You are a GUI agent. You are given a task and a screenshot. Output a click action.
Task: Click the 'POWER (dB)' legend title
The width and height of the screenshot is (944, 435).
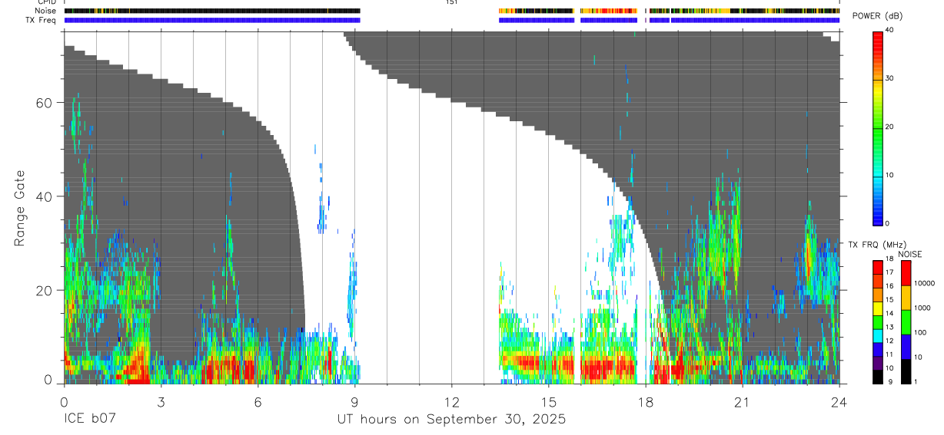coord(878,17)
